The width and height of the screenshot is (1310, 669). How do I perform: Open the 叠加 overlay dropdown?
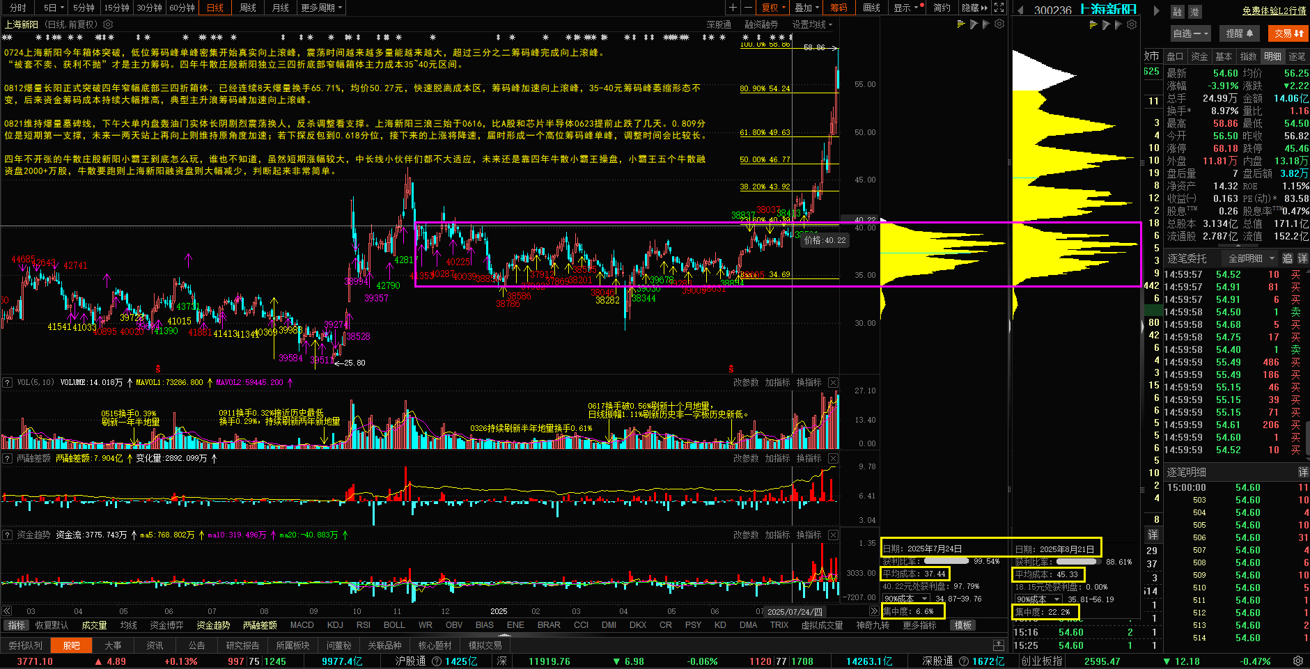[x=806, y=8]
